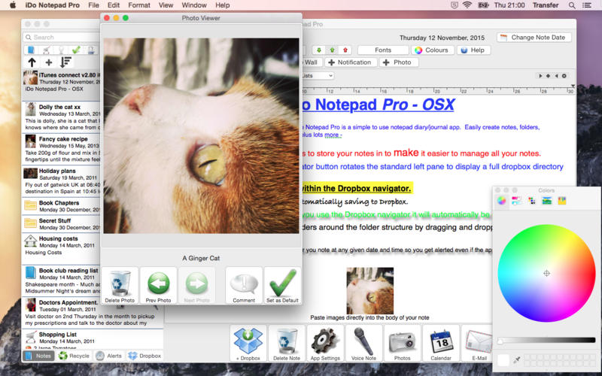Screen dimensions: 602x376
Task: Open Spotlight search in menu bar
Action: point(572,5)
